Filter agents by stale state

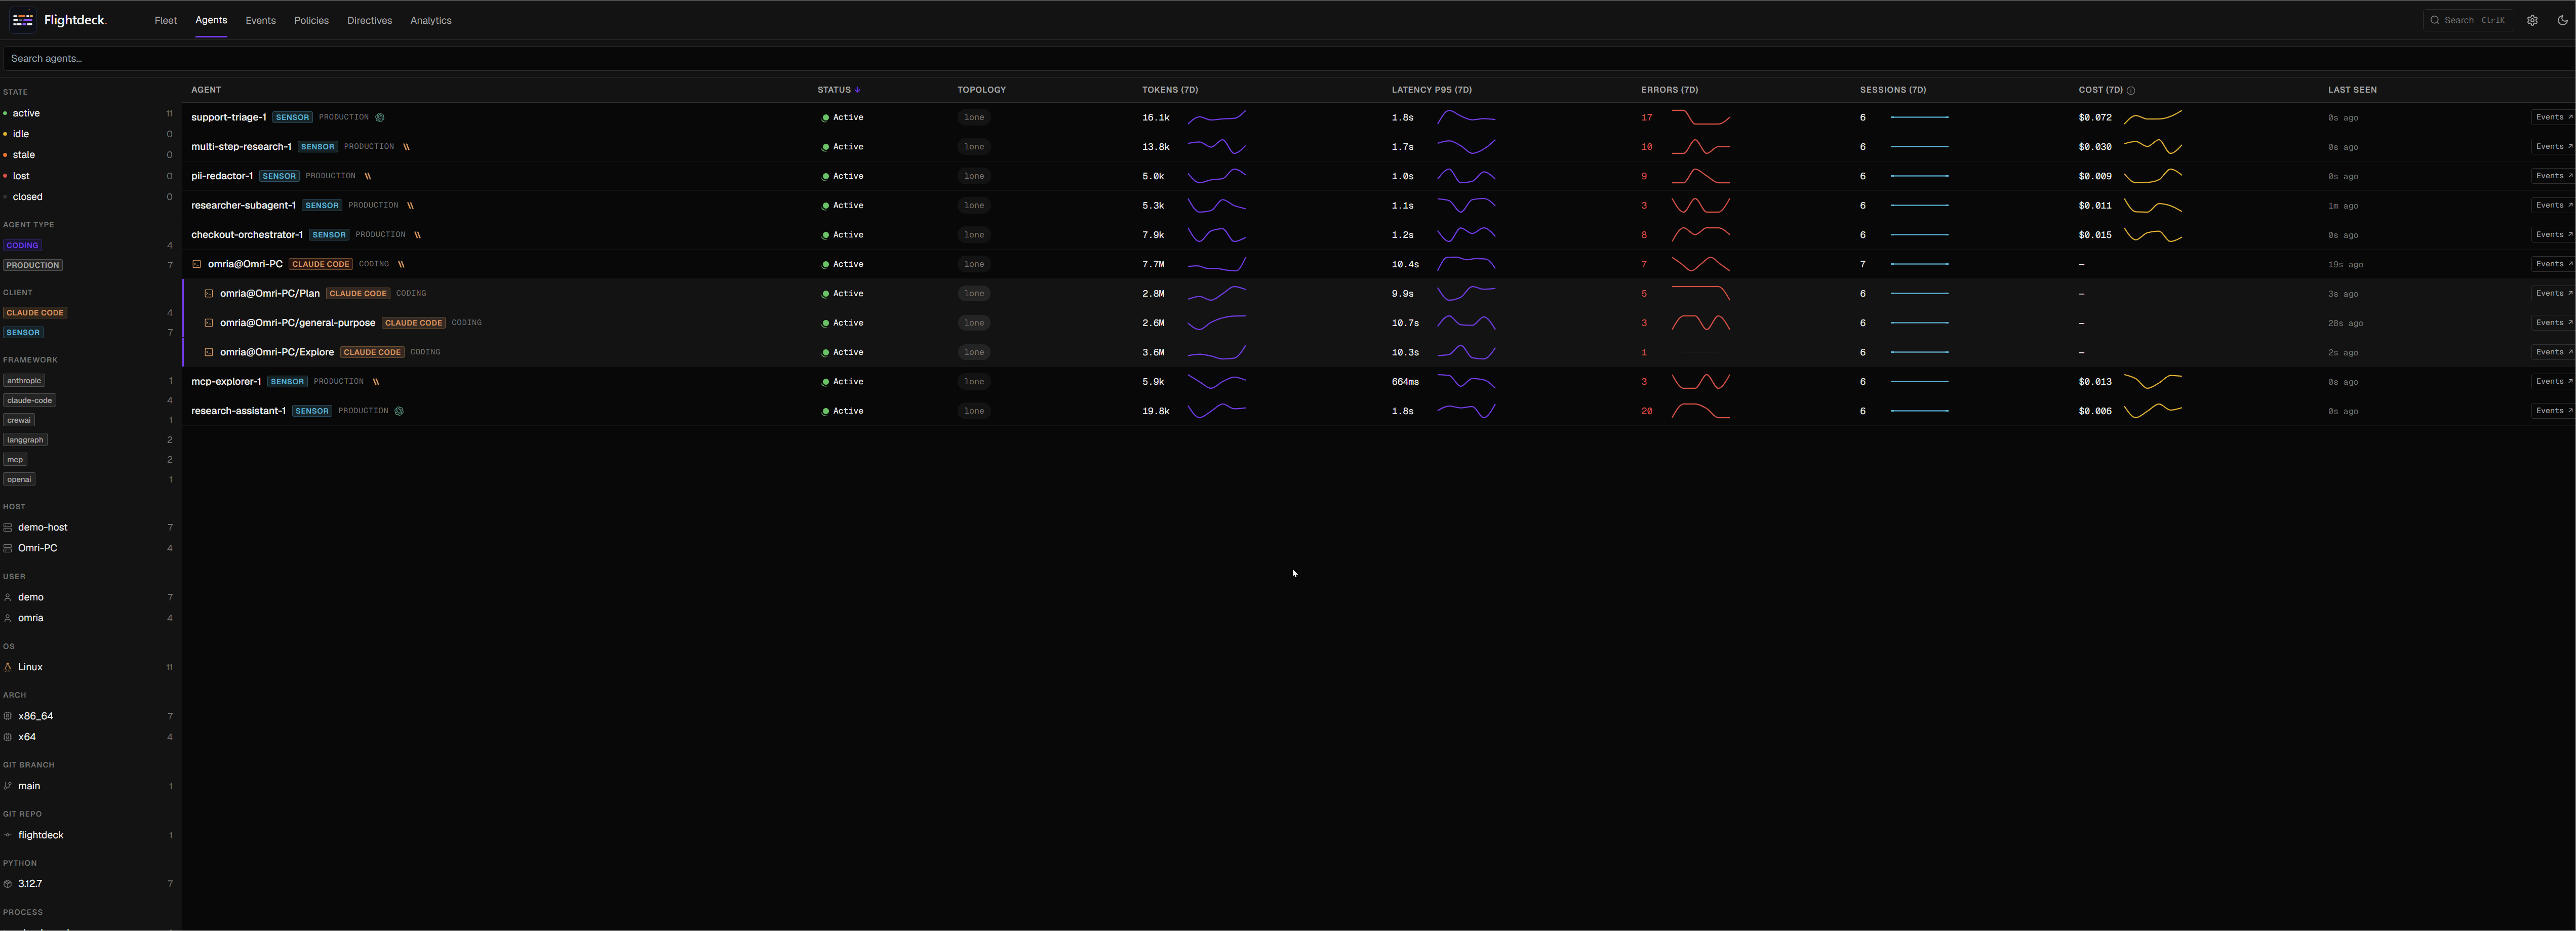tap(88, 155)
